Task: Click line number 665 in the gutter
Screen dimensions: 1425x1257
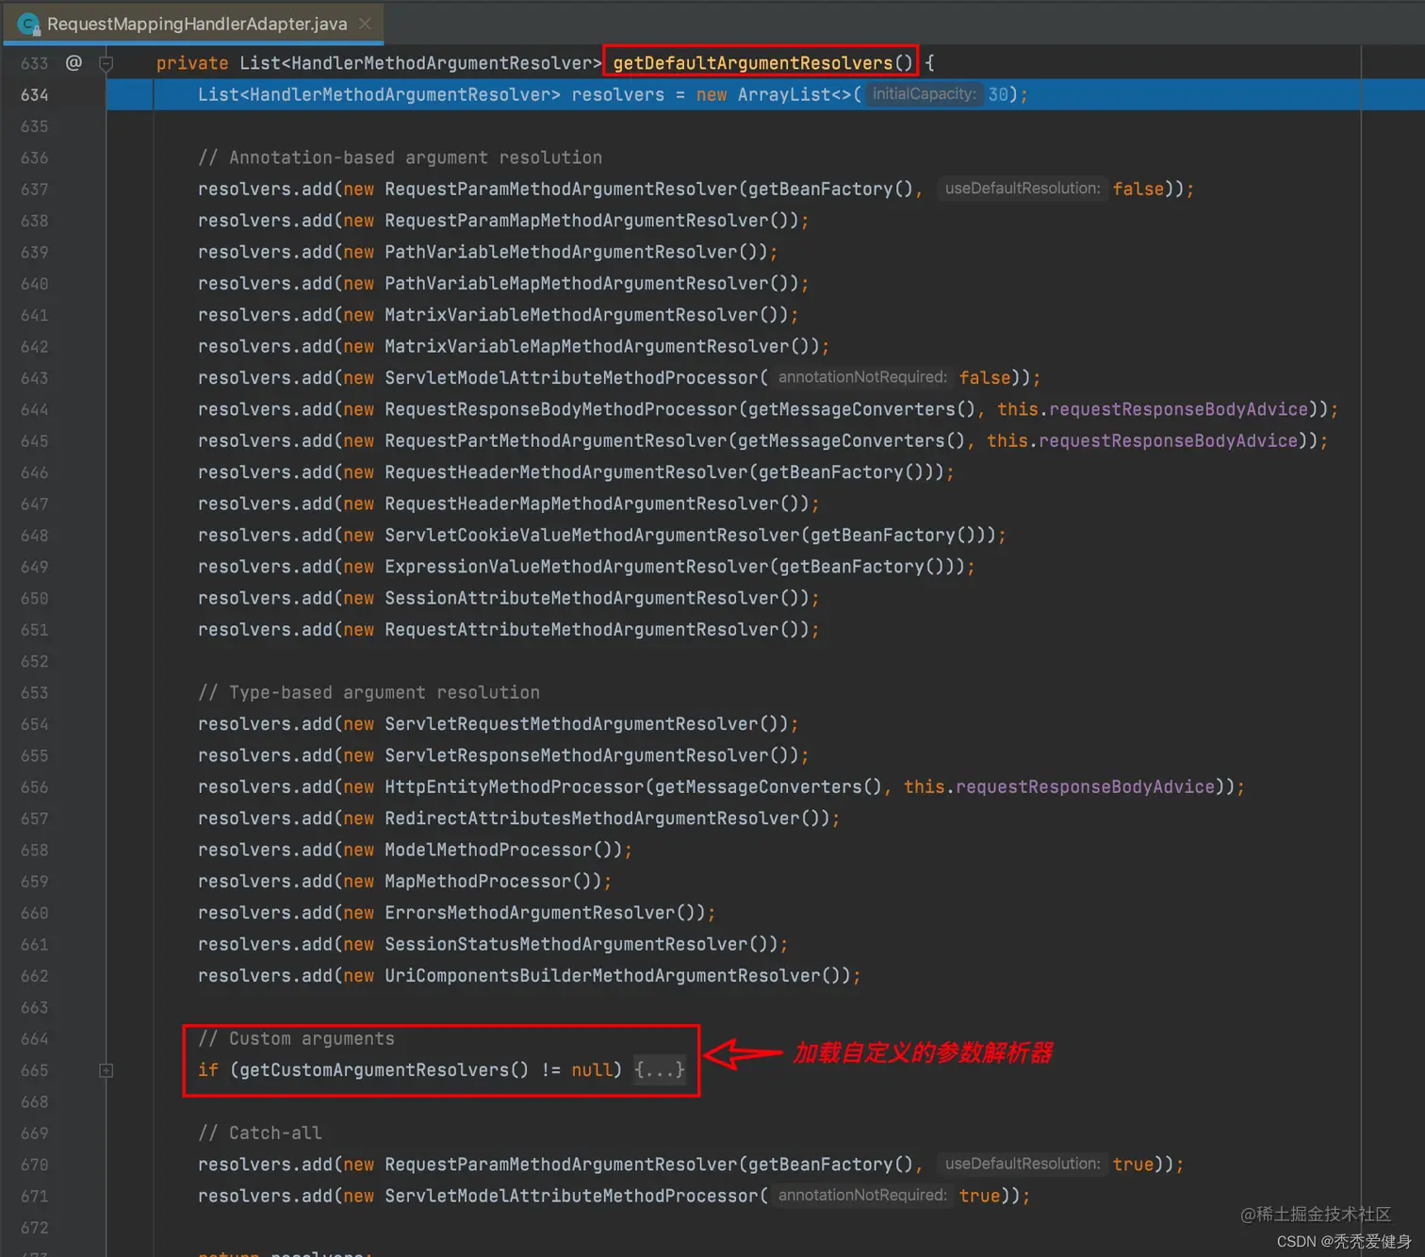Action: point(34,1070)
